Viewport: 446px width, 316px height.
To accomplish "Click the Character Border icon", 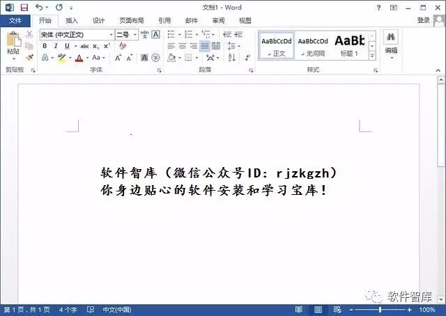I will (x=155, y=34).
